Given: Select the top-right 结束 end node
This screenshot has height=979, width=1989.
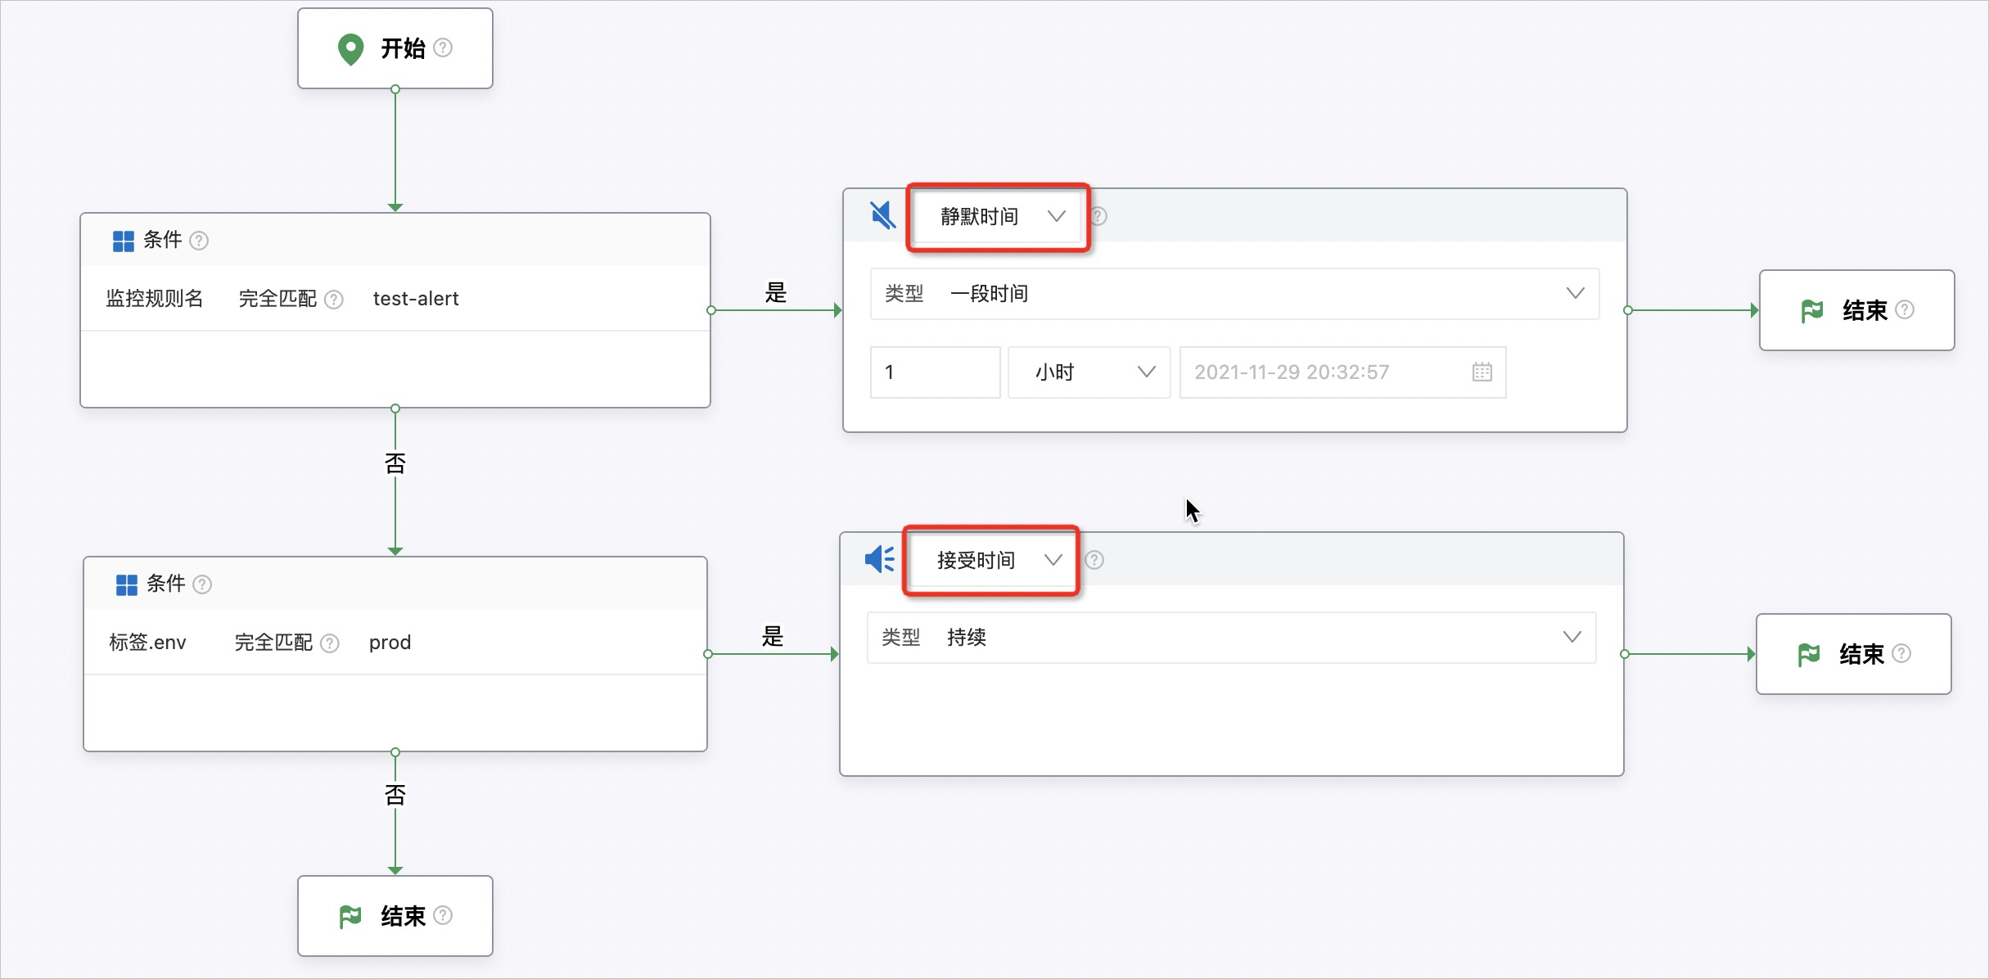Looking at the screenshot, I should [1856, 310].
